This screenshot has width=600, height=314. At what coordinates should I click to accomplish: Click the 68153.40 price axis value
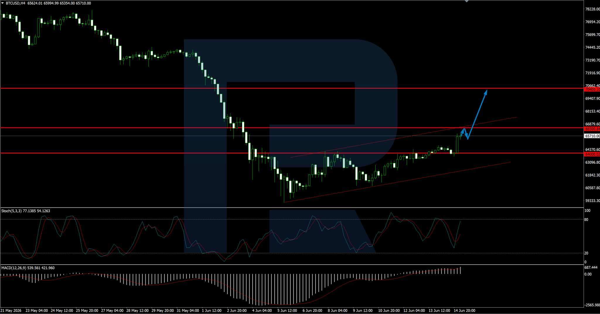pos(592,111)
